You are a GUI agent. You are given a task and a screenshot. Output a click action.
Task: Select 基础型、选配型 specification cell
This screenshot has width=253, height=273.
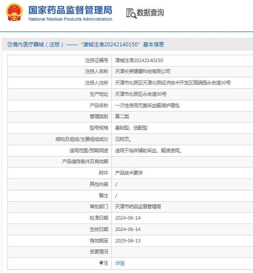point(131,128)
